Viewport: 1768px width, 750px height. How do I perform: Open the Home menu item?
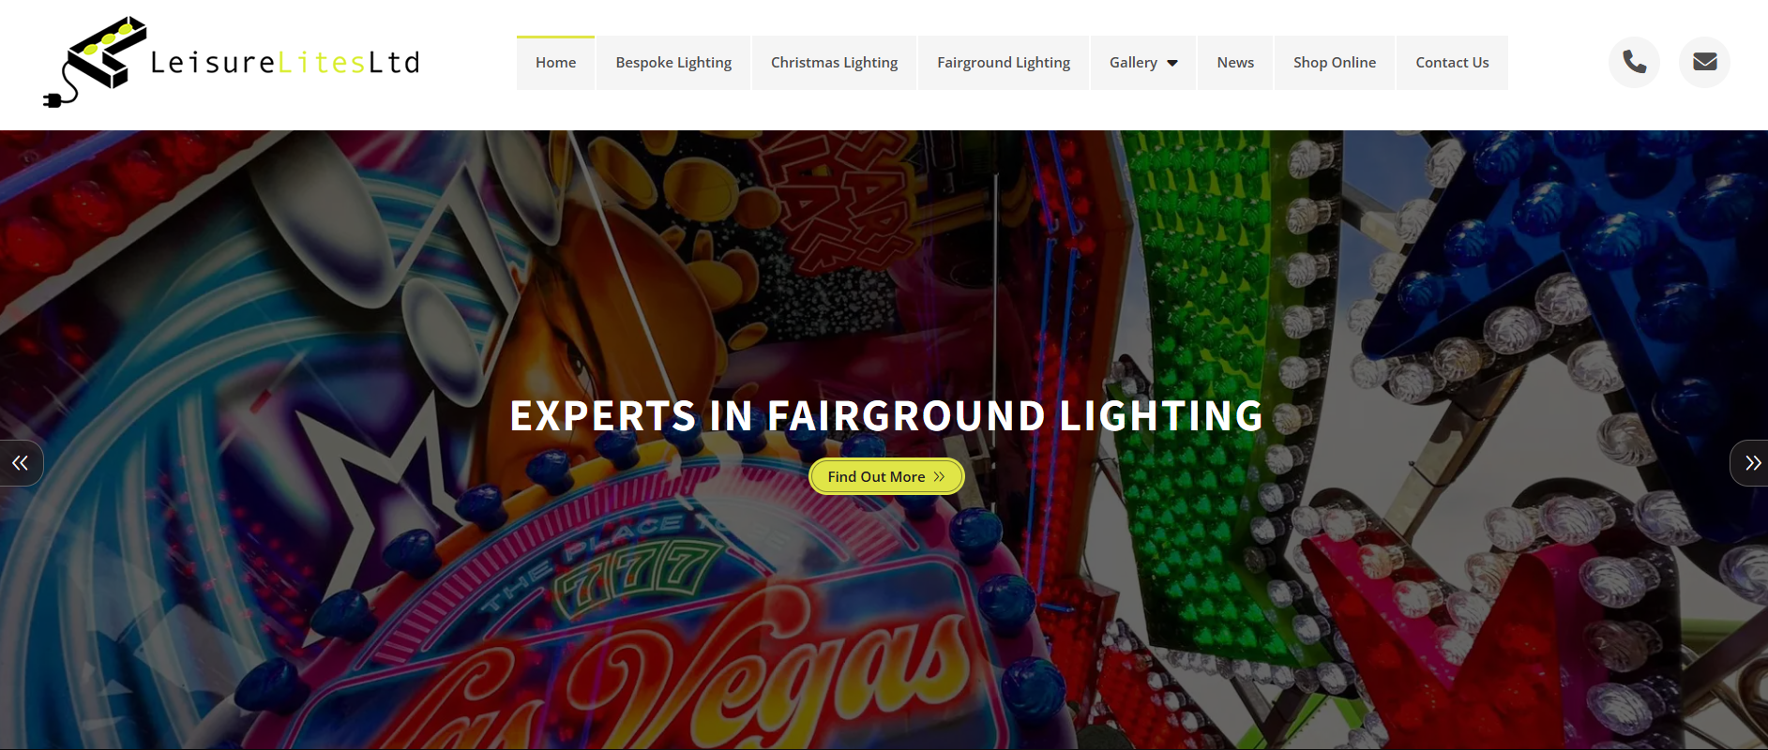click(555, 63)
